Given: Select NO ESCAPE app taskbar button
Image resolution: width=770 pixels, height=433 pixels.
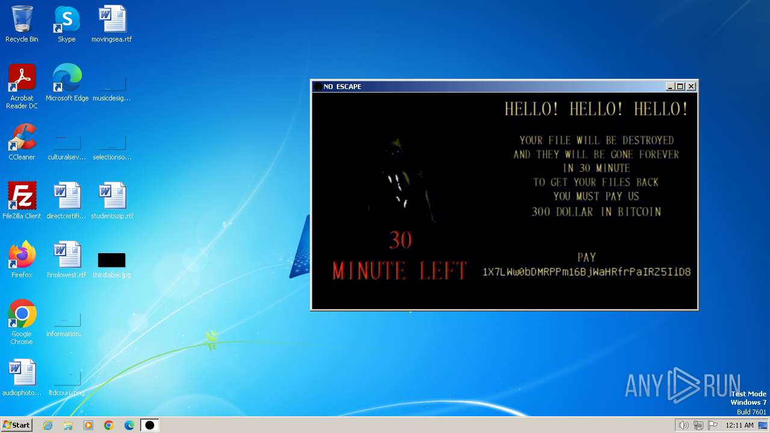Looking at the screenshot, I should pos(150,425).
